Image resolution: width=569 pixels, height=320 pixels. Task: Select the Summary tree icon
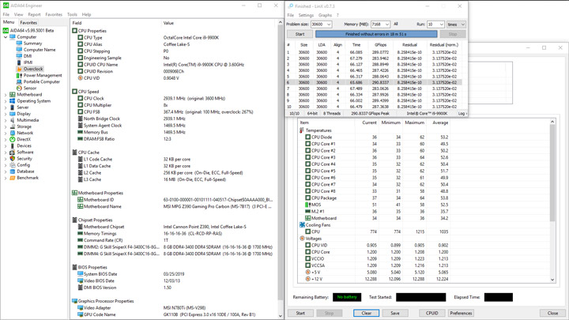pos(19,43)
